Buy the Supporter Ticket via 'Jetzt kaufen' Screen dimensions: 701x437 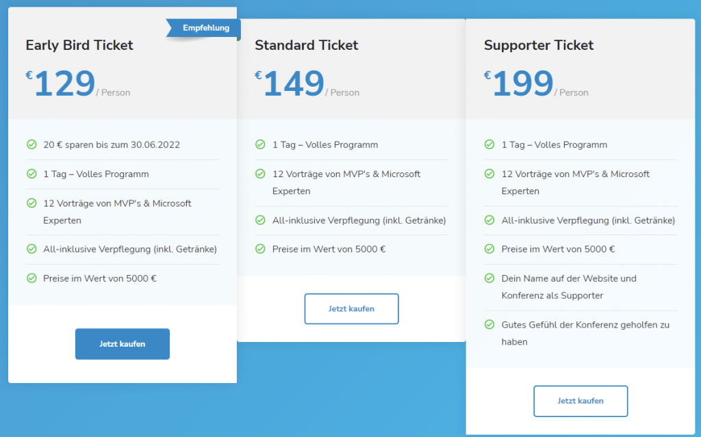pos(580,401)
